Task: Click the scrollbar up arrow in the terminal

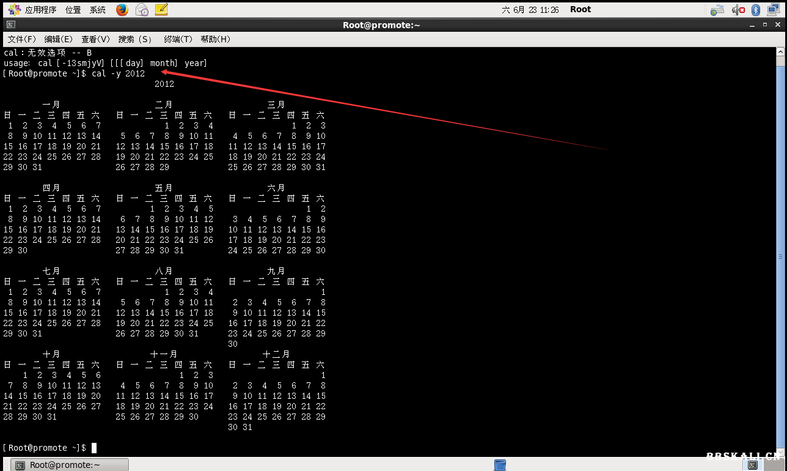Action: pos(782,50)
